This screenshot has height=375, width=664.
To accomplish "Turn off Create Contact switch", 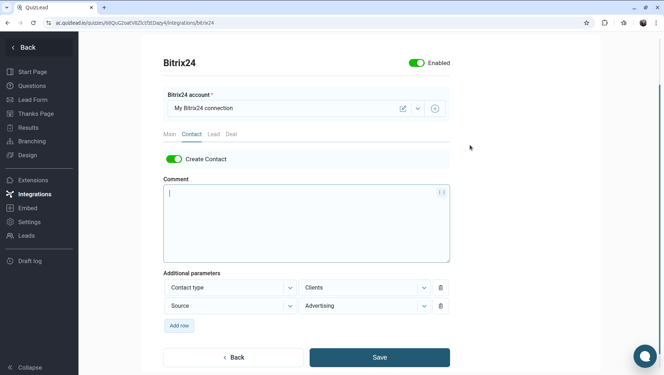I will point(174,159).
